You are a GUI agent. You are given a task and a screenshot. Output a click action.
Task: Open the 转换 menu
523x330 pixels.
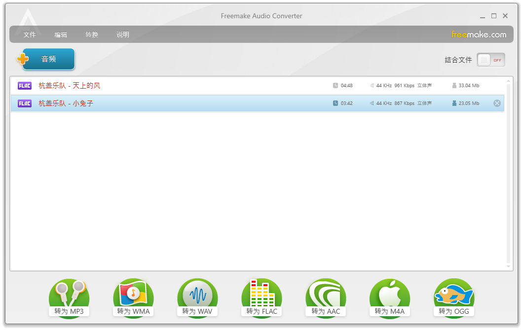[92, 34]
